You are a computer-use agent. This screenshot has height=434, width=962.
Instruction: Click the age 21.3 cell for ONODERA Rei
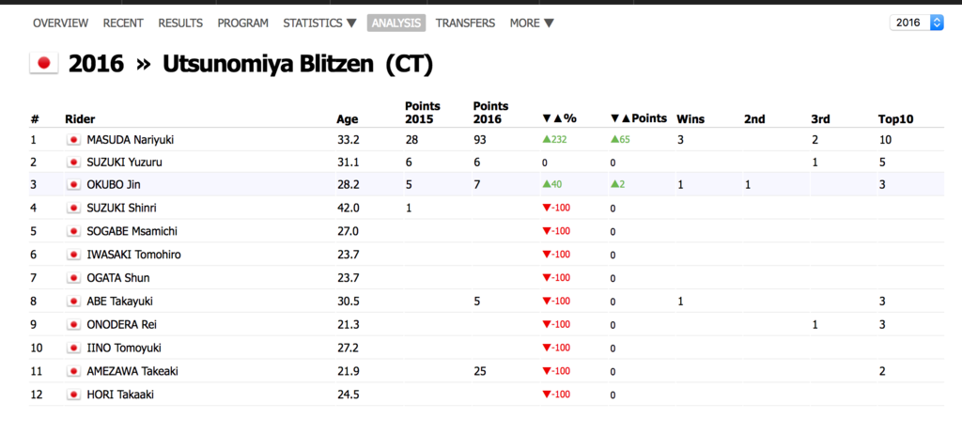pos(348,325)
